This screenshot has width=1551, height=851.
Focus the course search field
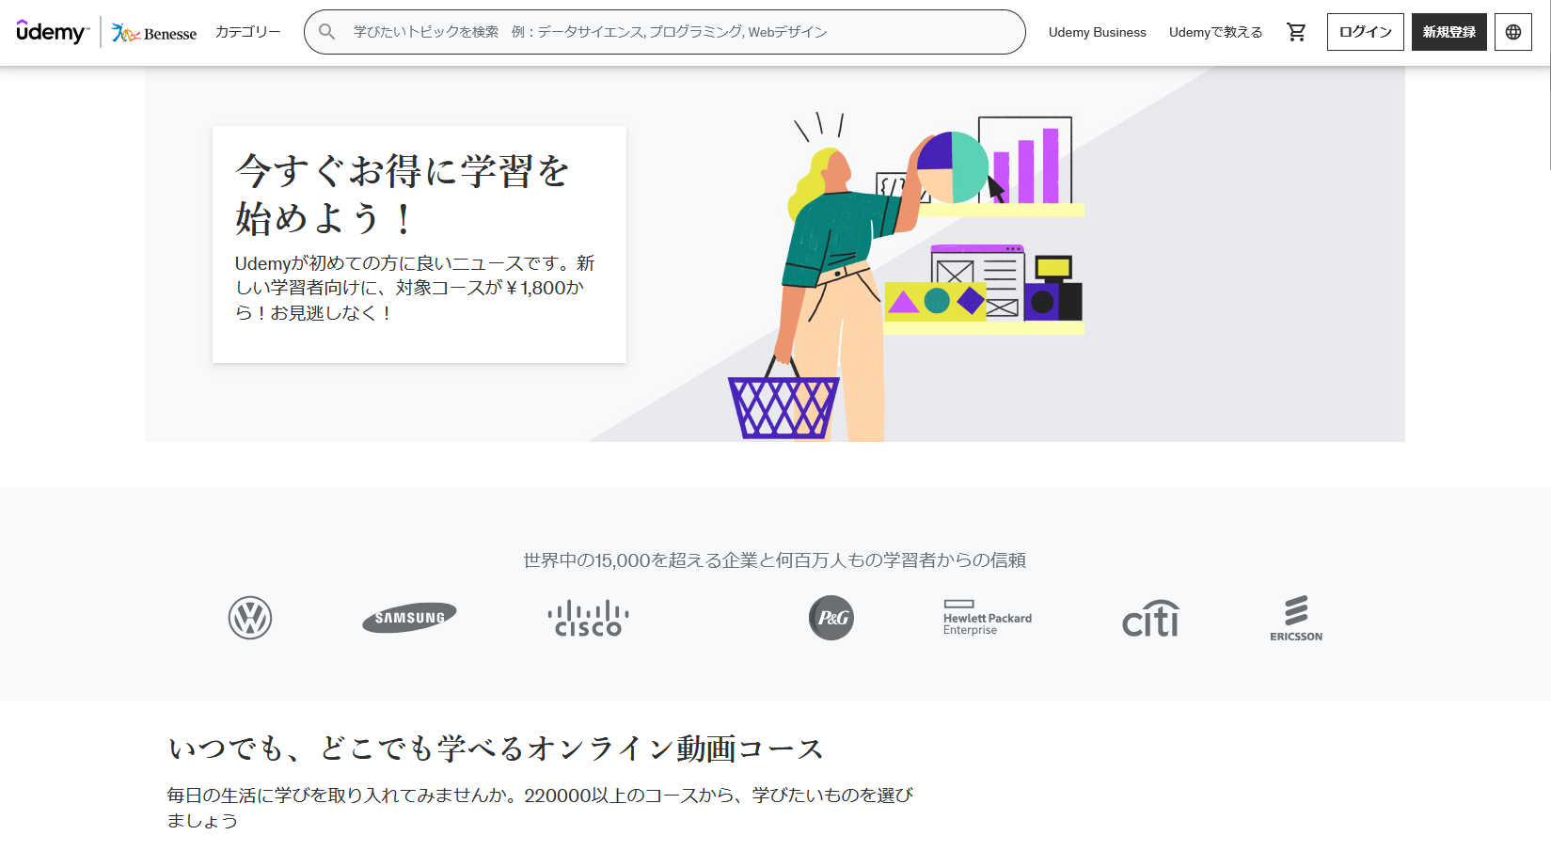pos(665,32)
